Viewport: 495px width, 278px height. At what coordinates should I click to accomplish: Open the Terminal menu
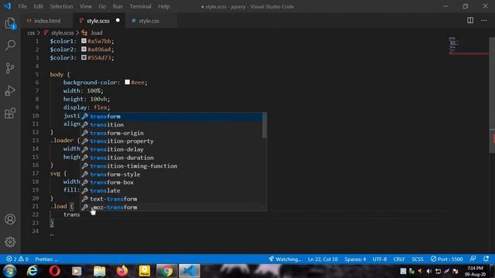(x=140, y=6)
